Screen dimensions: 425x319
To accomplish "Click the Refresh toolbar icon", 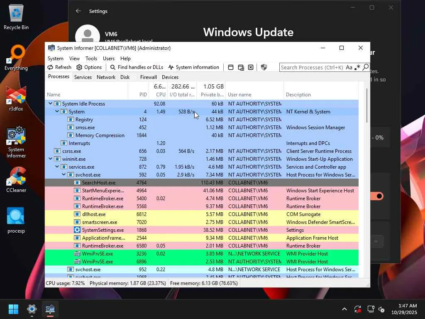I will pyautogui.click(x=50, y=67).
